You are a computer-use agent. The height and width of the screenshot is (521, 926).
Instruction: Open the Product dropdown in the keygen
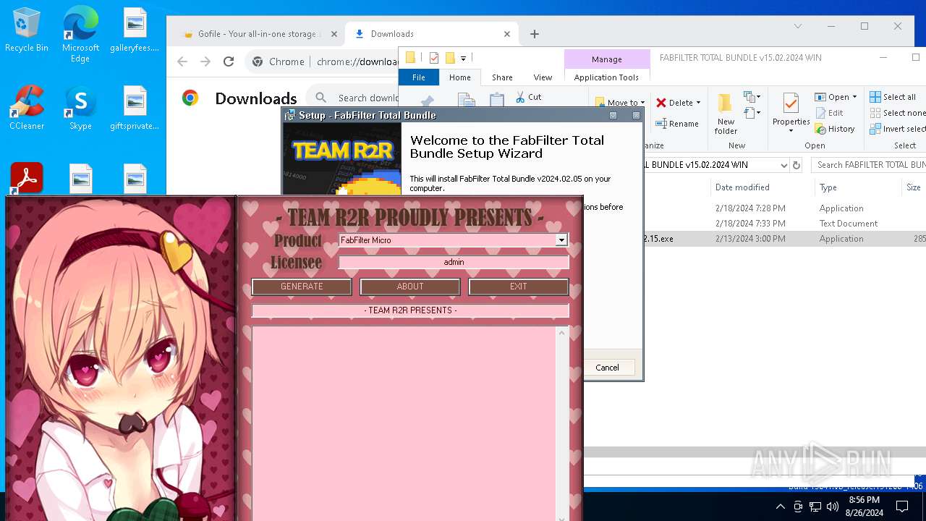[561, 240]
